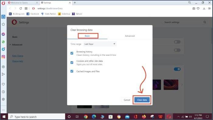
Task: Uncheck the Browsing history checkbox
Action: [72, 53]
